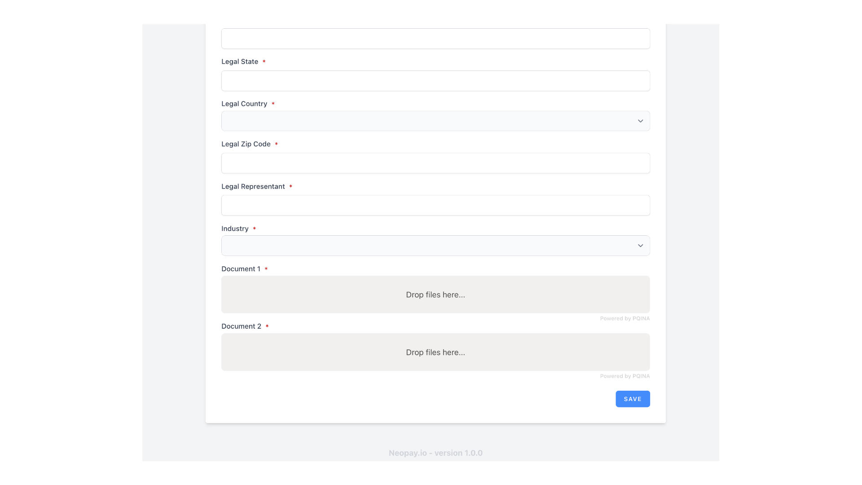Click the Industry chevron arrow

(x=640, y=246)
